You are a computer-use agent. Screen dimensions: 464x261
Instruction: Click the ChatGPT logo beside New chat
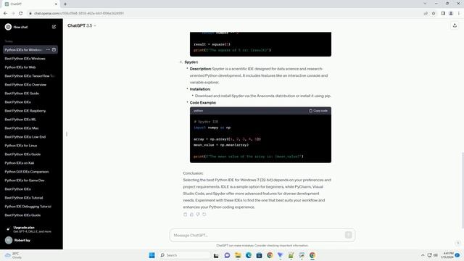[8, 27]
